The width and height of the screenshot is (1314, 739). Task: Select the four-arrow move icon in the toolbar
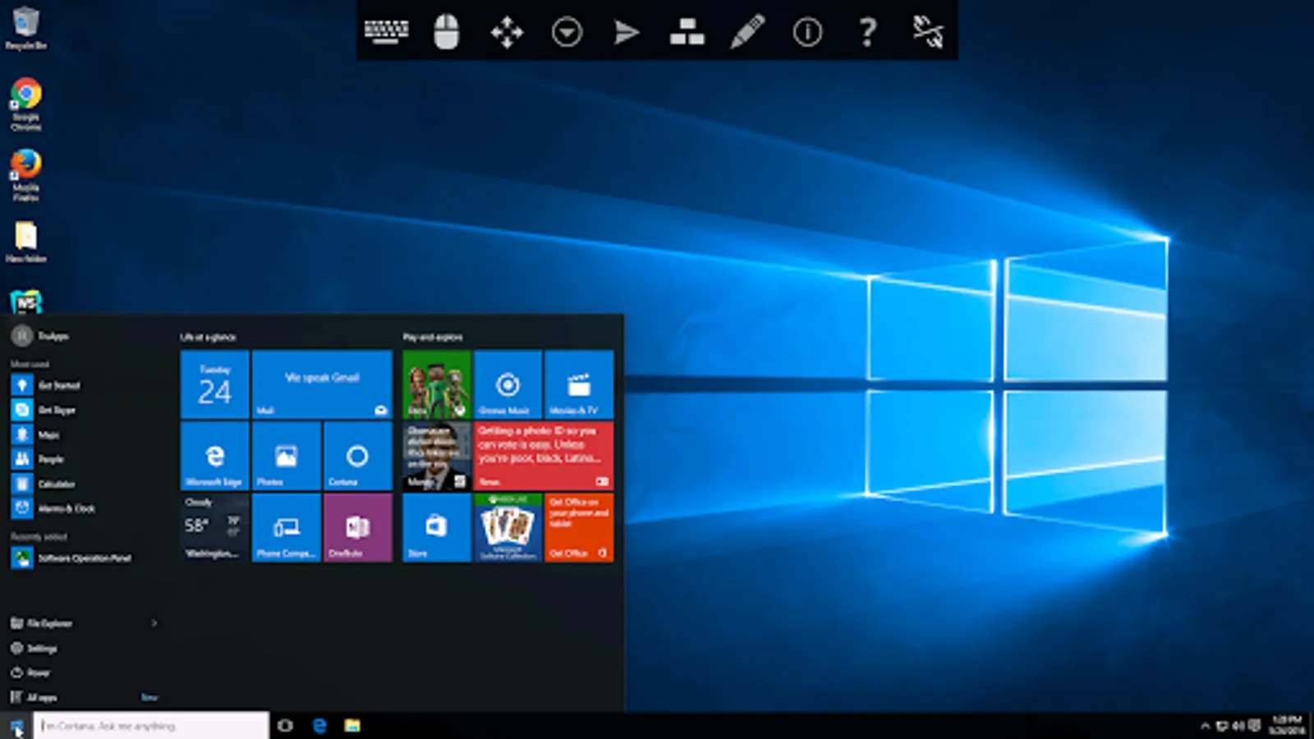click(507, 33)
